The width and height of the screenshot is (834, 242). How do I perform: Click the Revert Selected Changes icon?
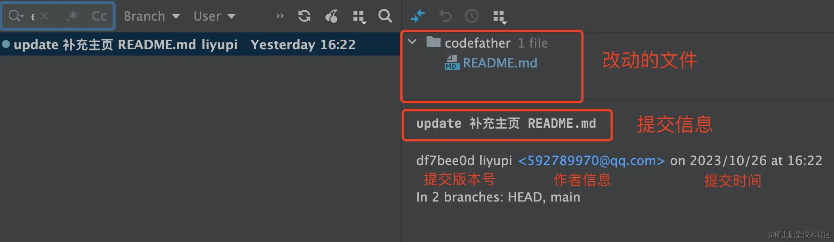pyautogui.click(x=445, y=16)
